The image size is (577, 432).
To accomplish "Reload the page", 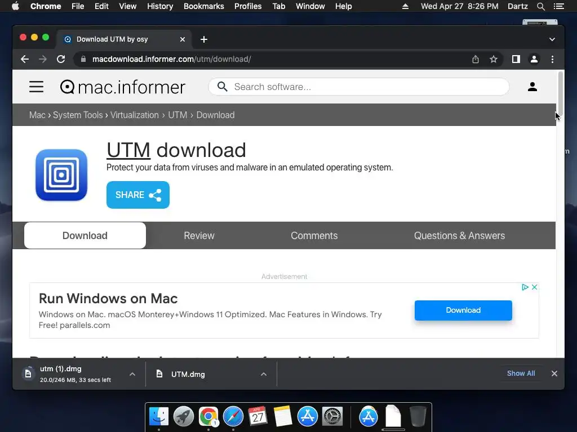I will 61,59.
